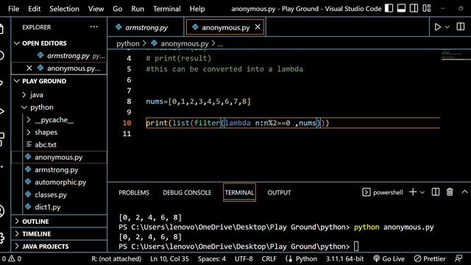Close anonymous.py editor tab
Screen dimensions: 471x265
point(258,27)
